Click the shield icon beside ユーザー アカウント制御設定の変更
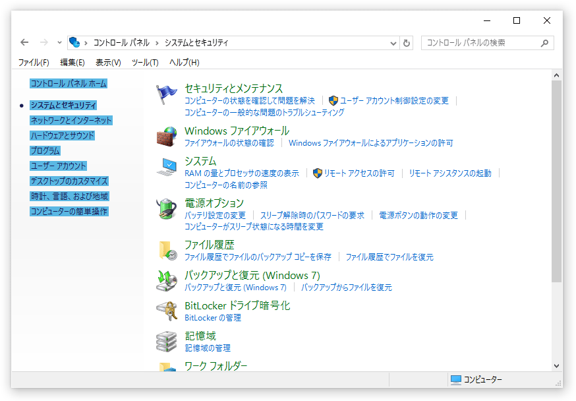Screen dimensions: 576x401 tap(333, 101)
